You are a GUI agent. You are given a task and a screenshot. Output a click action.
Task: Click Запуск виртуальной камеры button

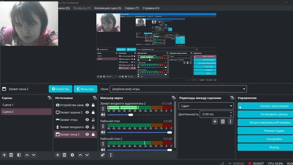[x=266, y=122]
